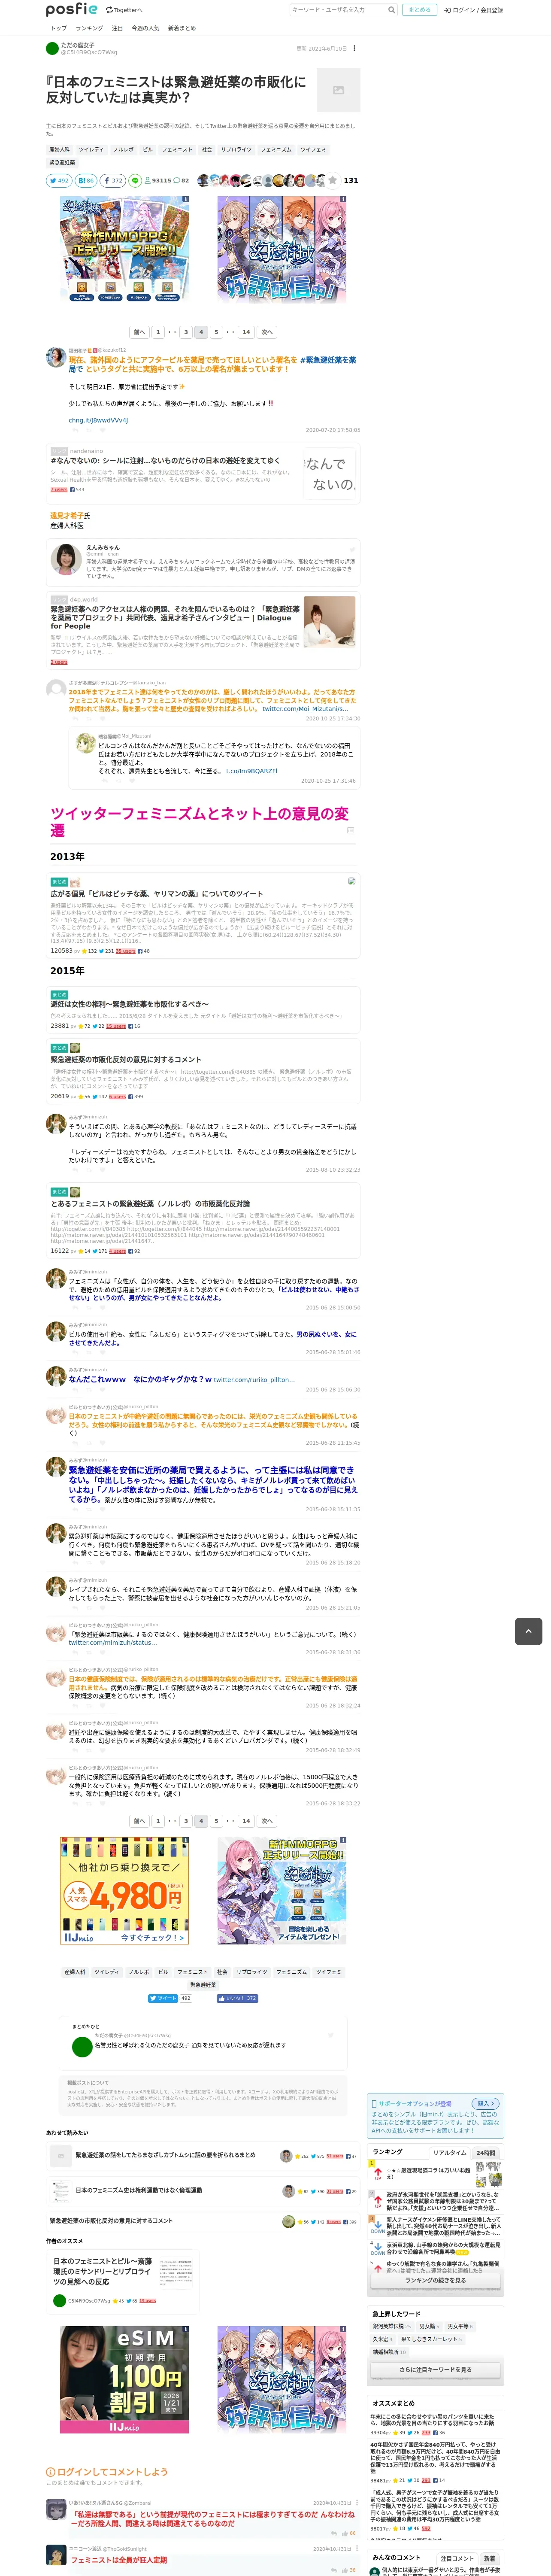Click the Facebook いいね! 372 button
The height and width of the screenshot is (2576, 551).
pyautogui.click(x=236, y=1998)
